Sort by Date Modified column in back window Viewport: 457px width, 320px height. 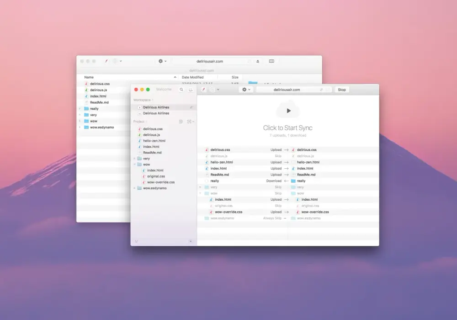pos(193,77)
